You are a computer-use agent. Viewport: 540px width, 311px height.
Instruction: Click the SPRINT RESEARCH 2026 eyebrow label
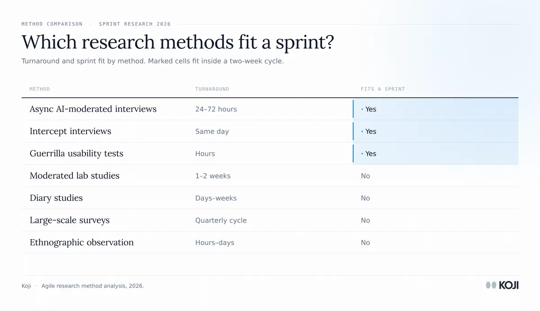135,24
